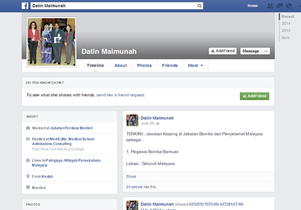Open KEMENTERIAN KESIHATAN shared page link

[x=216, y=204]
